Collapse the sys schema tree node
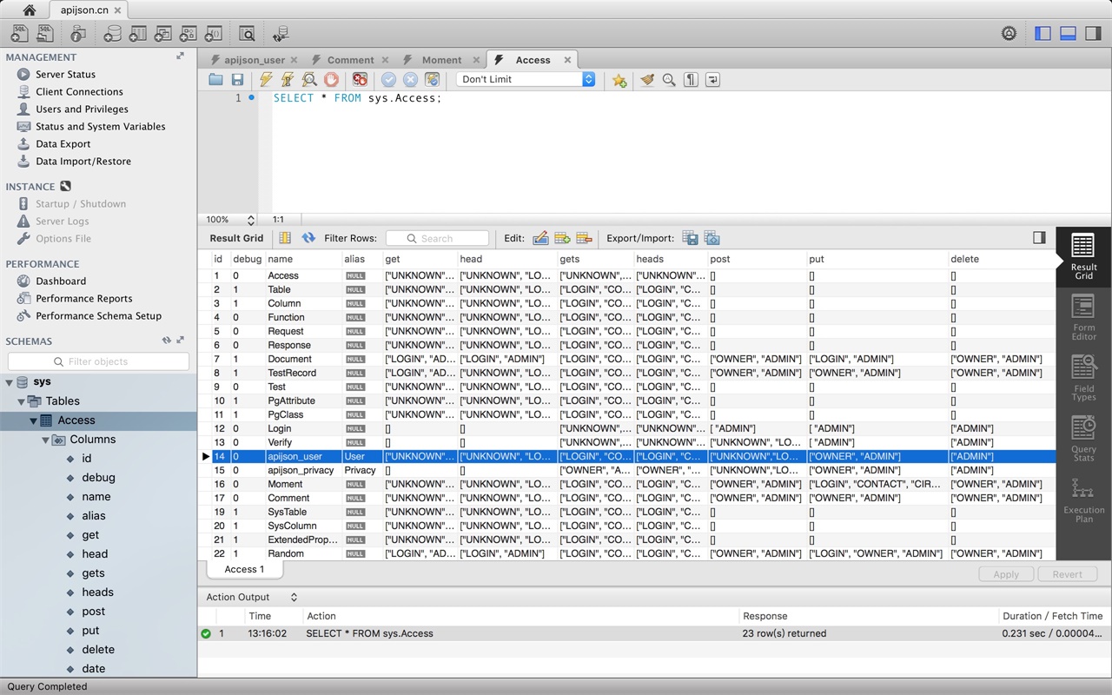Viewport: 1112px width, 695px height. (10, 382)
